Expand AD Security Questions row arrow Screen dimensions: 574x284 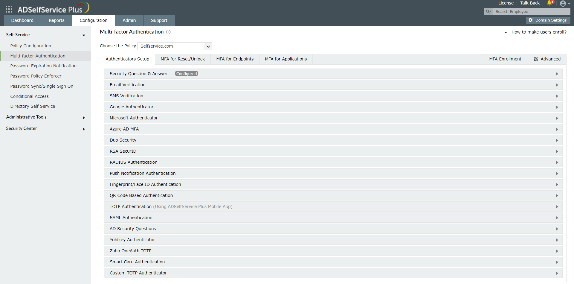click(557, 229)
